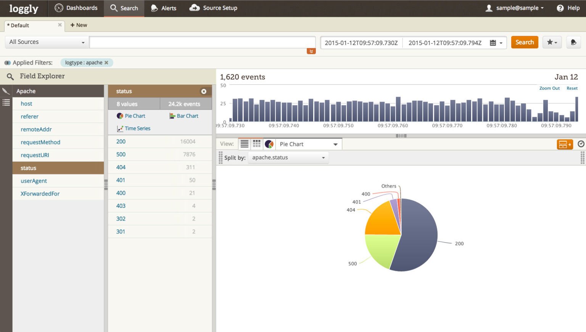586x332 pixels.
Task: Open the Pie Chart view type dropdown
Action: 308,144
